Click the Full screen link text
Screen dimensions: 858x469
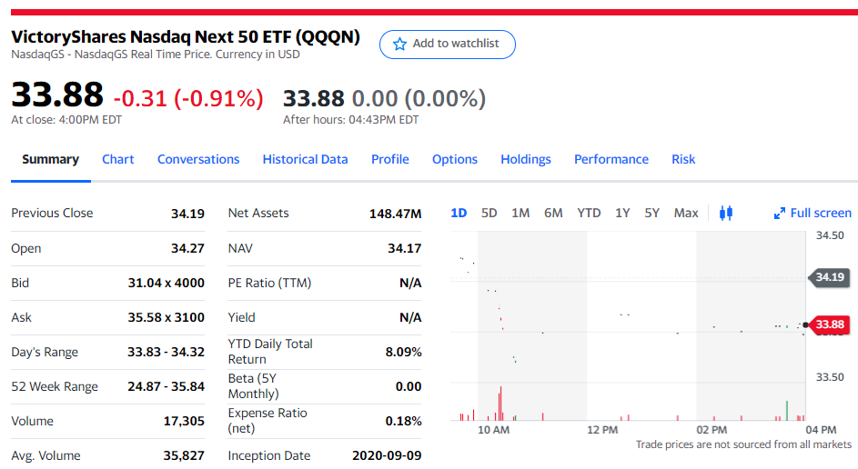point(821,213)
